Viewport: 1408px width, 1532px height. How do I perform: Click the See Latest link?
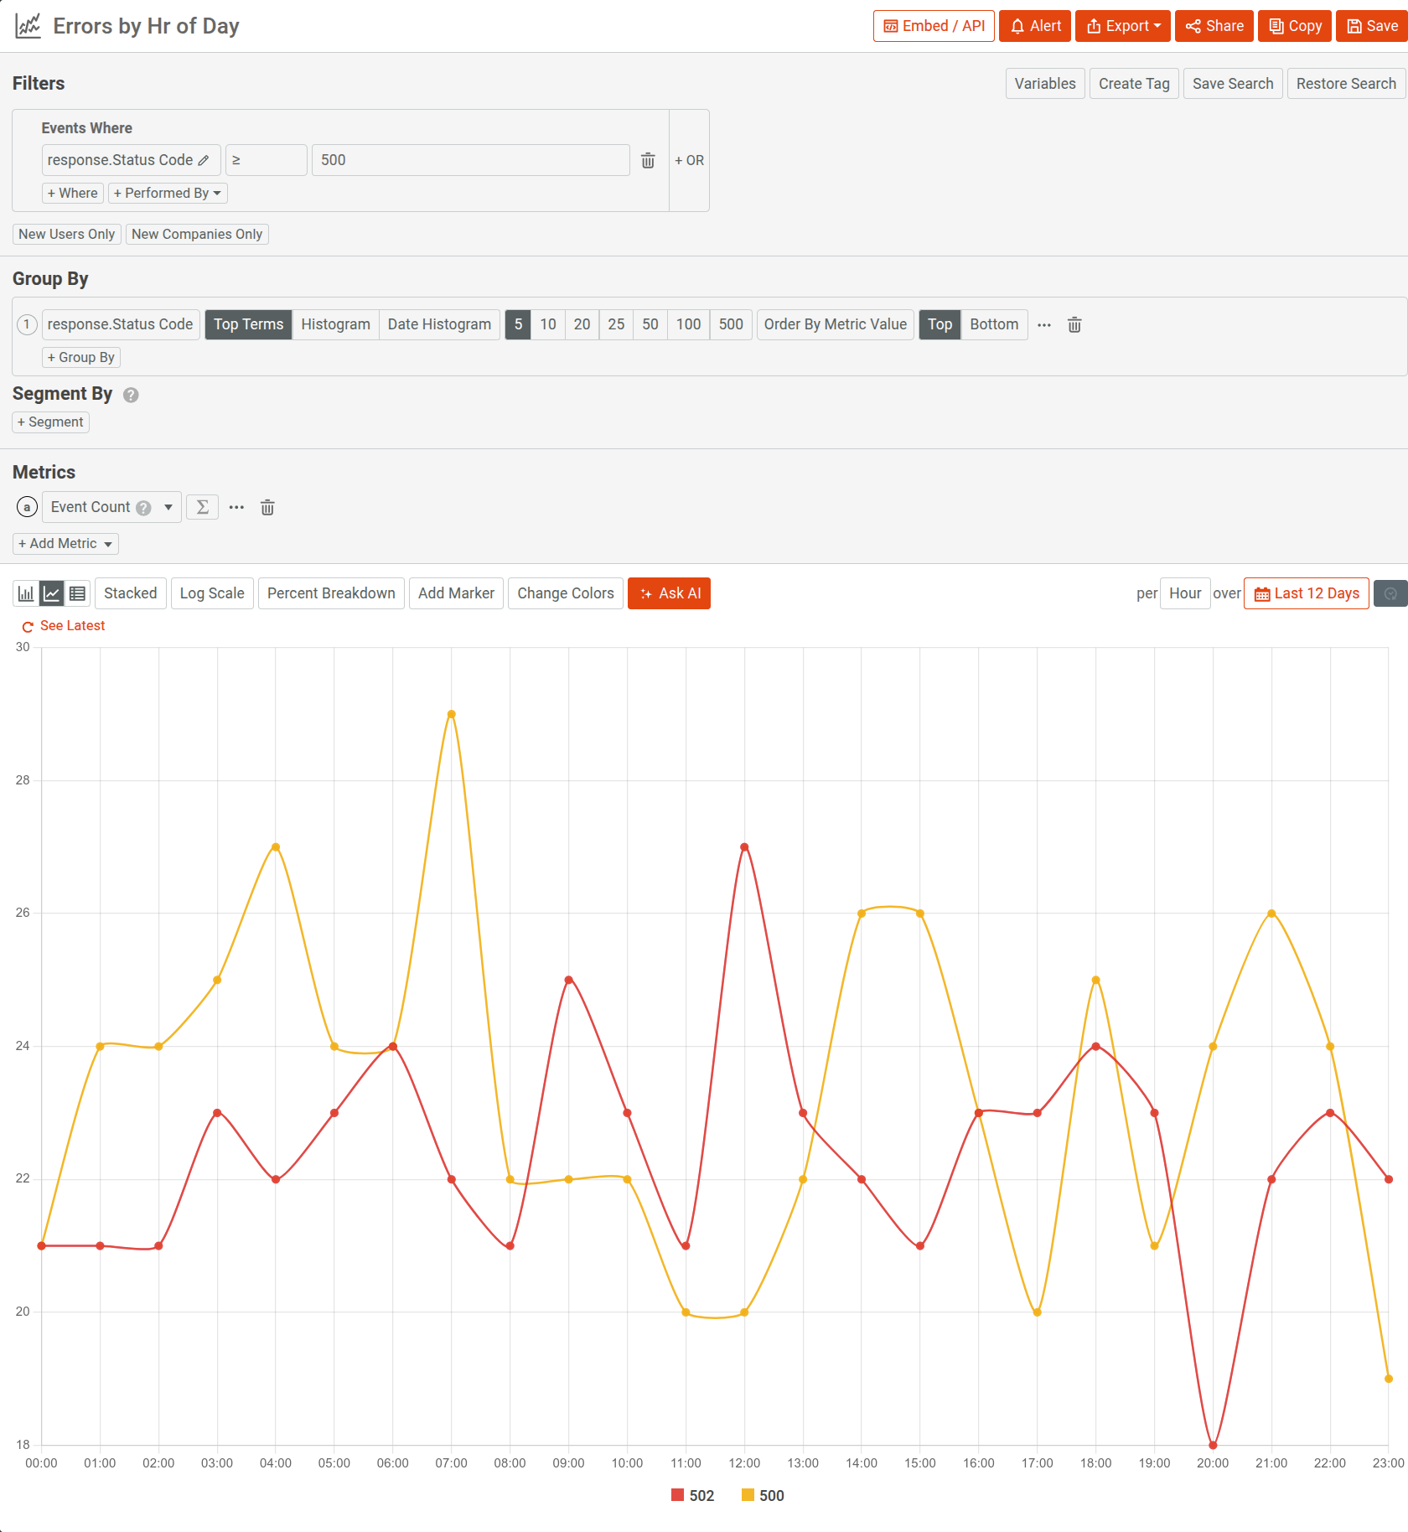pos(72,625)
